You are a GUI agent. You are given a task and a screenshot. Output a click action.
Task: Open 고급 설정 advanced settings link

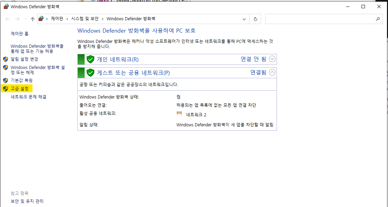click(20, 89)
